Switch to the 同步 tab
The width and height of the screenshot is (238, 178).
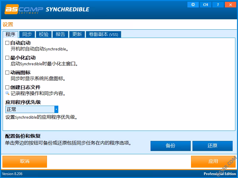pos(27,34)
